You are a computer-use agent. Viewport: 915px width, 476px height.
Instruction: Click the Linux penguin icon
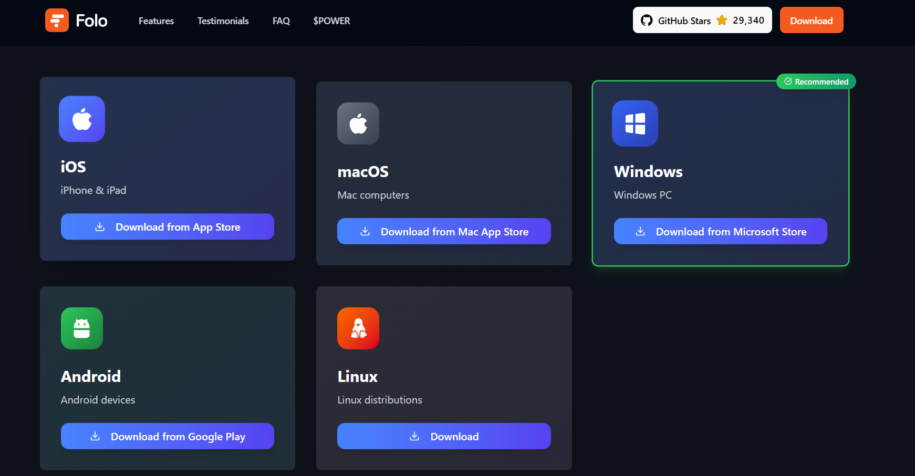click(358, 328)
